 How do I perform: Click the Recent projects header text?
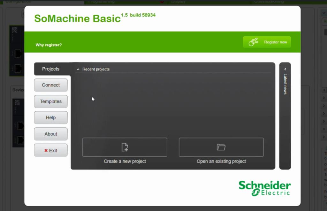pos(96,69)
